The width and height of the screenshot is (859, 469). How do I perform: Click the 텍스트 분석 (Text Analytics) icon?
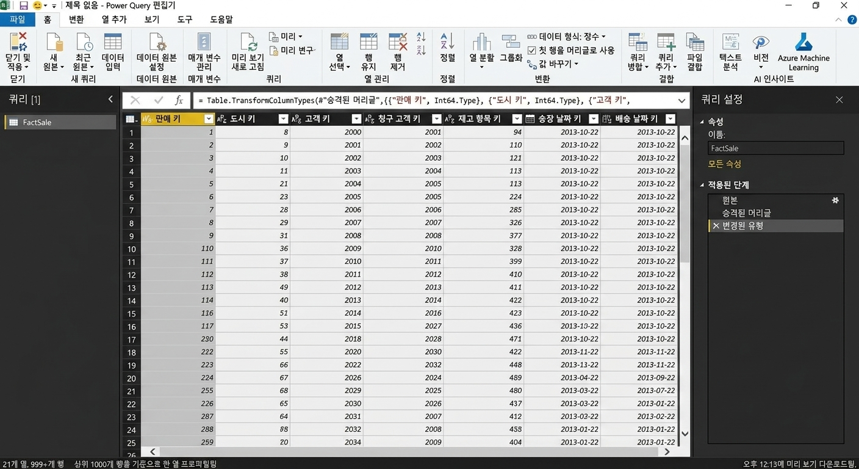730,42
